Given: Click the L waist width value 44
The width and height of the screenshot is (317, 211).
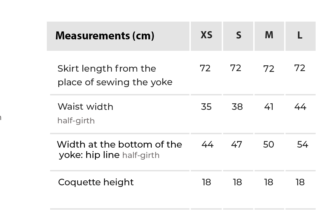Looking at the screenshot, I should tap(300, 107).
